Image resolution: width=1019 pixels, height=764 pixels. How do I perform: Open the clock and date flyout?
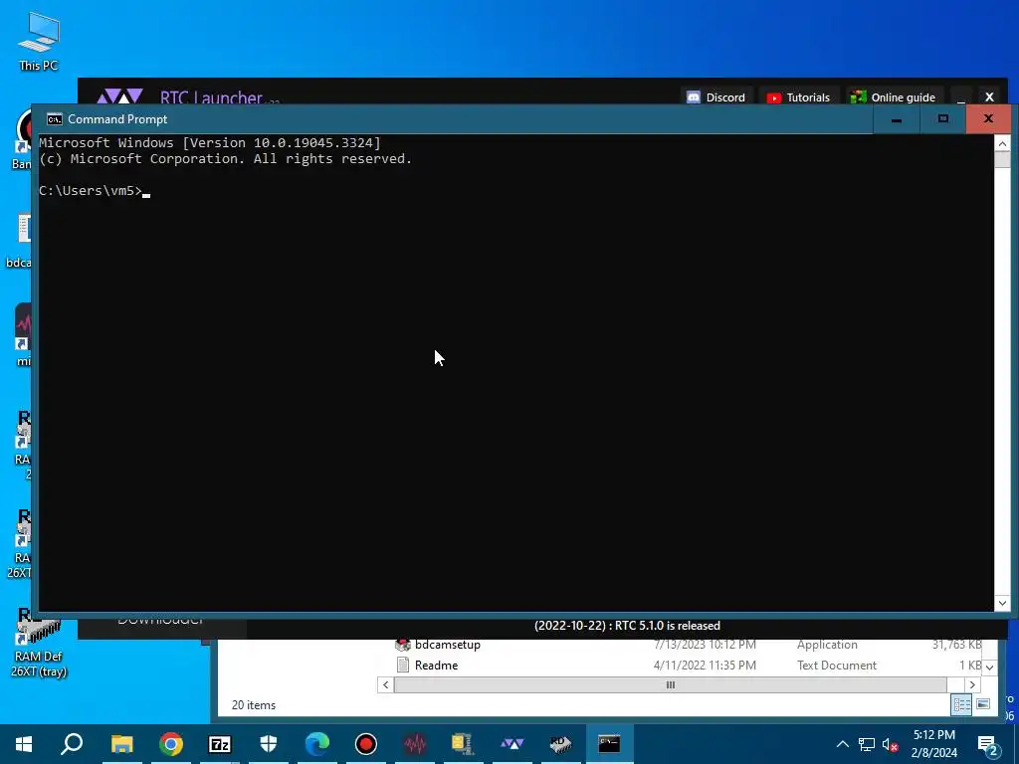(x=933, y=744)
